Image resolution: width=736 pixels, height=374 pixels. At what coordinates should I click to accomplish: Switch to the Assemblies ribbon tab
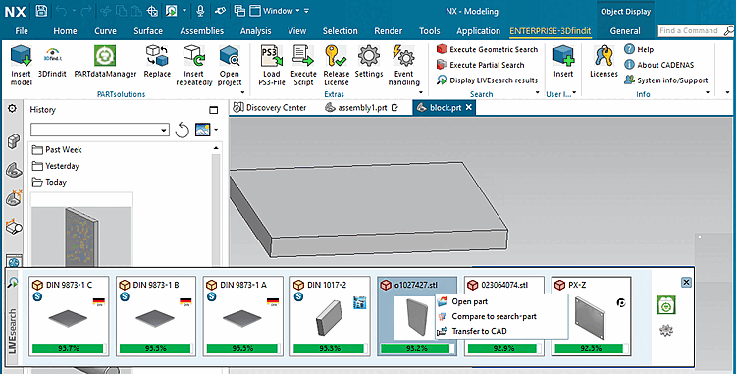click(202, 31)
